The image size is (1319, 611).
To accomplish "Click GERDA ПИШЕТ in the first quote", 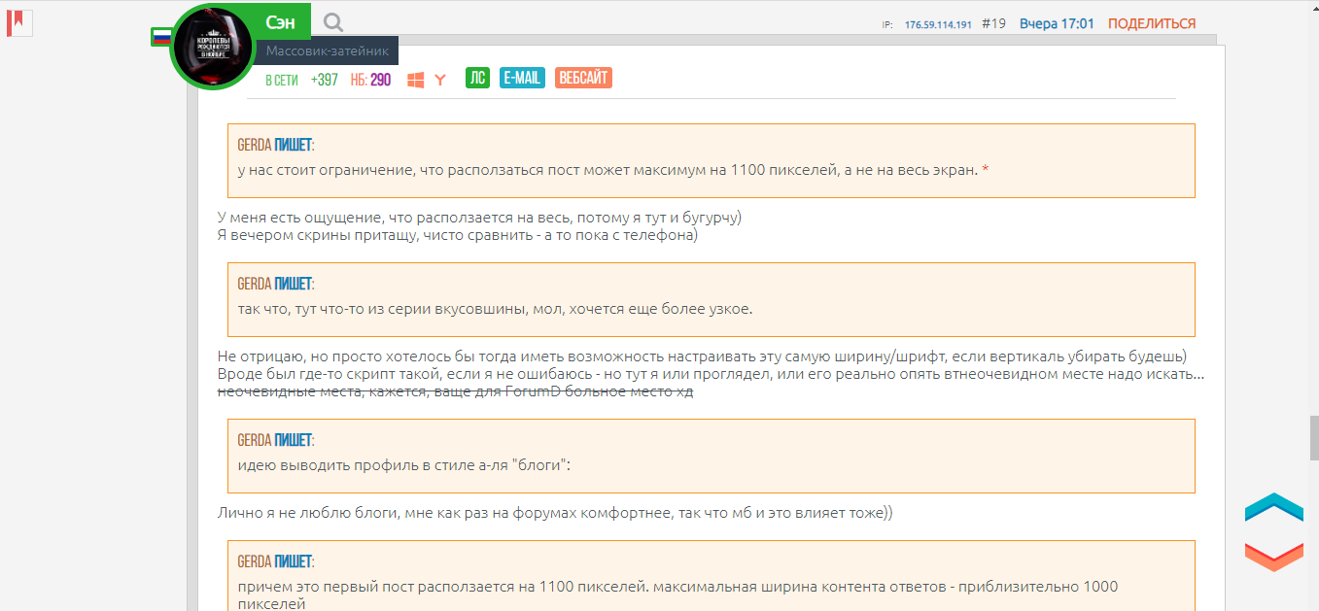I will coord(275,146).
